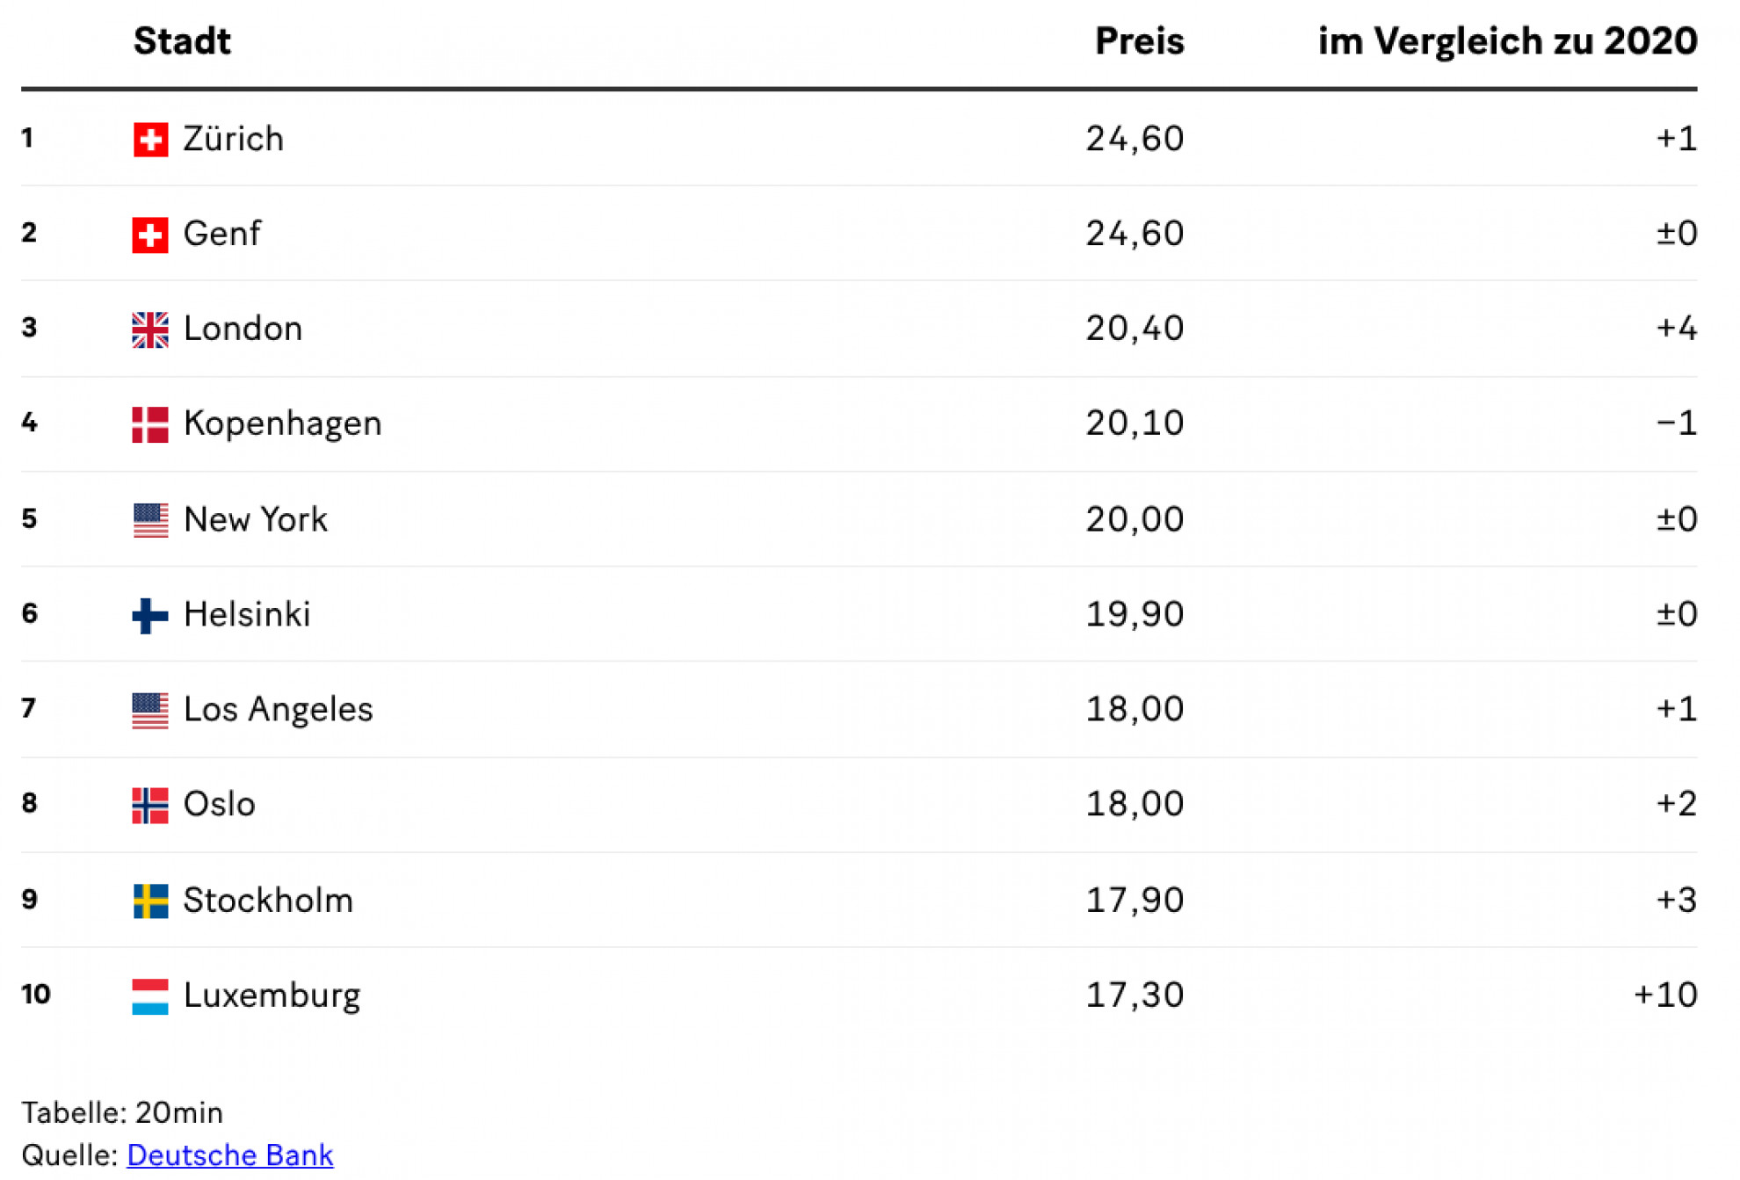Click the Swiss flag next to Zürich

[150, 139]
